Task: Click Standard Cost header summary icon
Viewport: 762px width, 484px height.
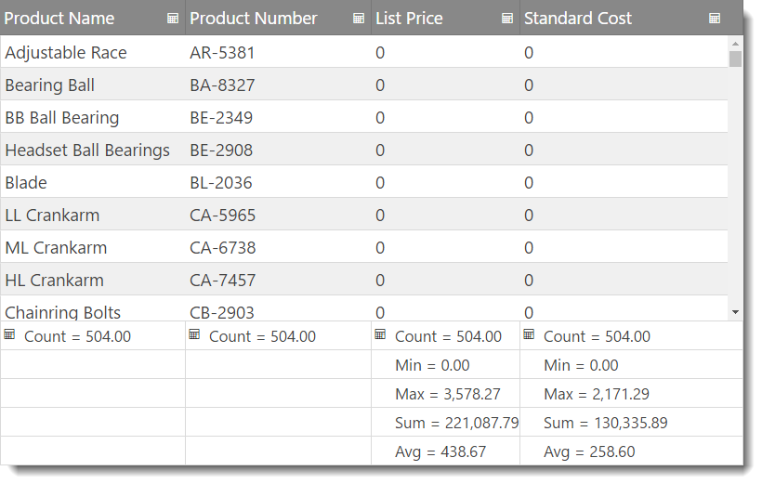Action: pos(715,19)
